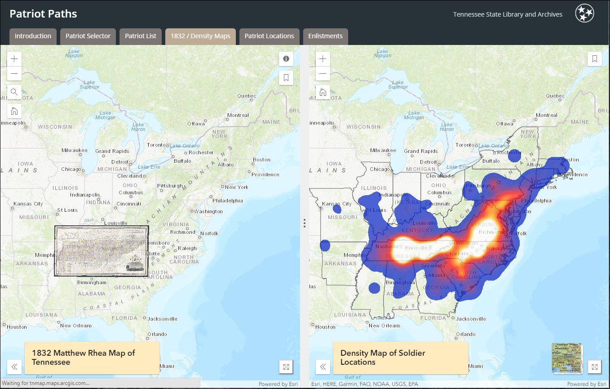Viewport: 610px width, 389px height.
Task: Select the Patriot Selector tab
Action: pos(88,36)
